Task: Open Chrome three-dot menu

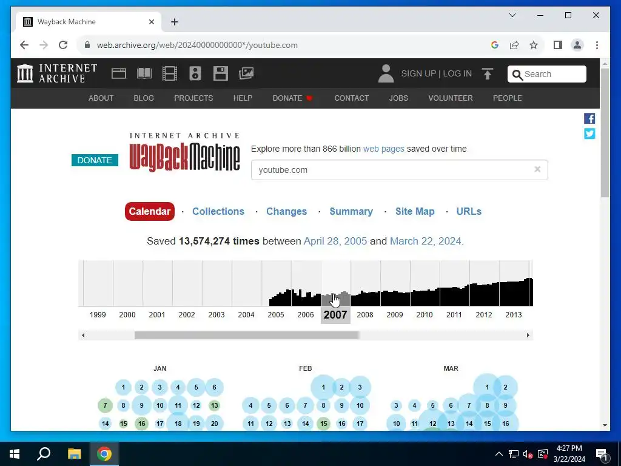Action: pyautogui.click(x=597, y=45)
